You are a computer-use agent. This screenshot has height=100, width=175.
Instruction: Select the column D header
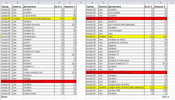click(x=59, y=3)
